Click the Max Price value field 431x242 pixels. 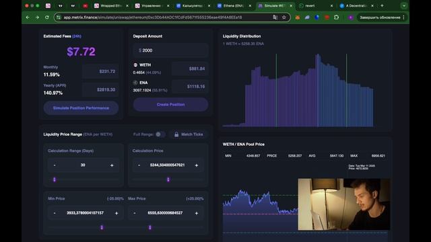pyautogui.click(x=165, y=213)
